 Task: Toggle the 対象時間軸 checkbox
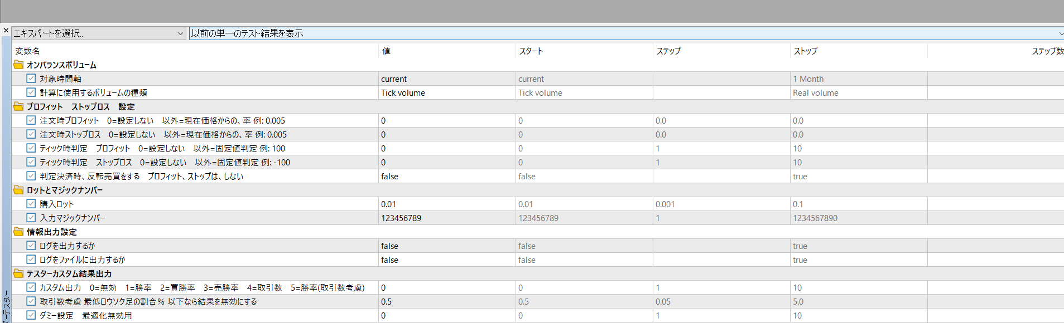click(31, 79)
